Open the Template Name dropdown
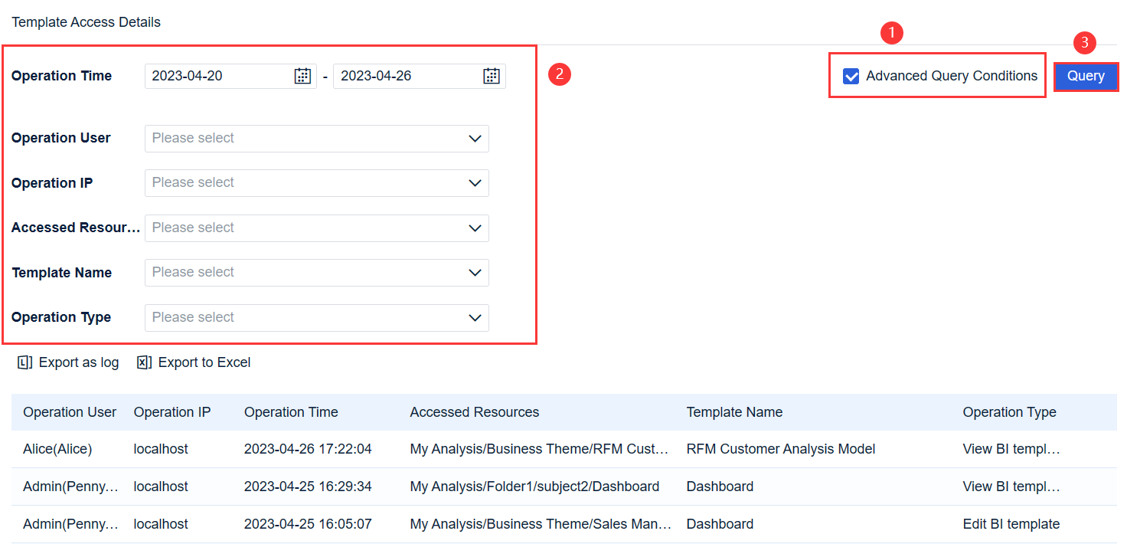Screen dimensions: 1127x544 316,272
